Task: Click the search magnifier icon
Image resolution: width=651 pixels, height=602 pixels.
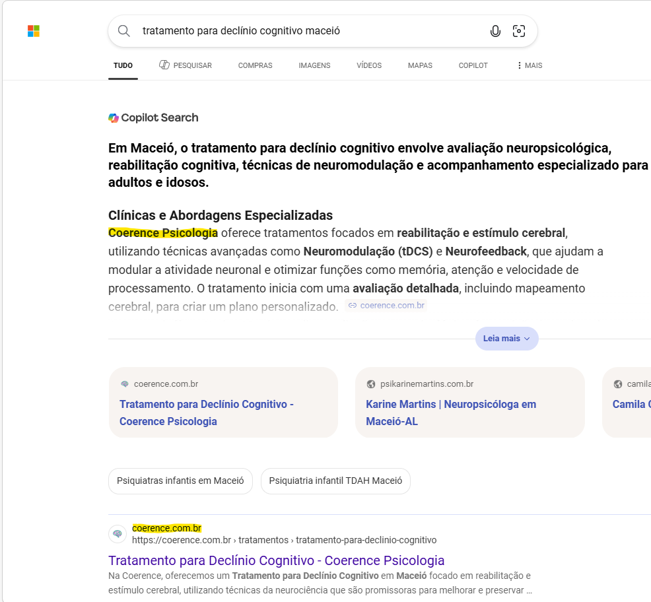Action: (x=123, y=31)
